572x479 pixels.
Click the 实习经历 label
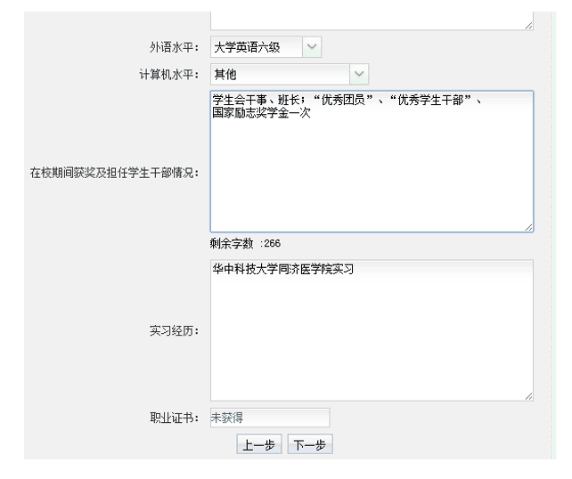(173, 331)
